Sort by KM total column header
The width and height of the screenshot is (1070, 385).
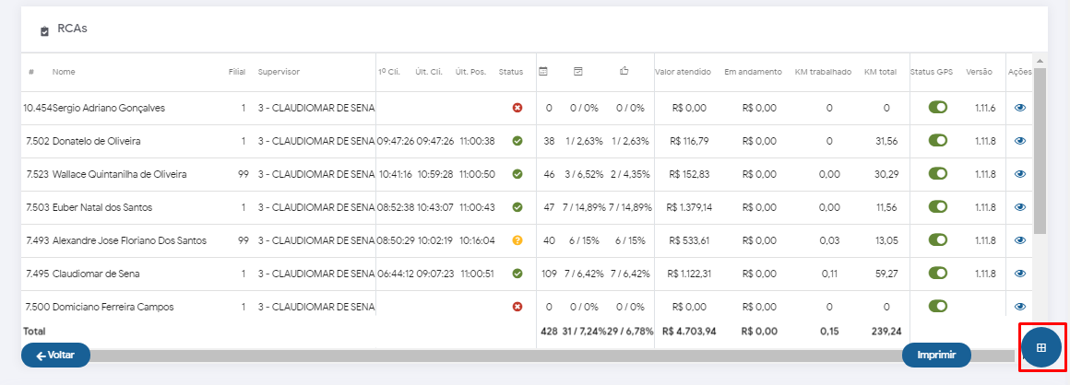(x=880, y=72)
